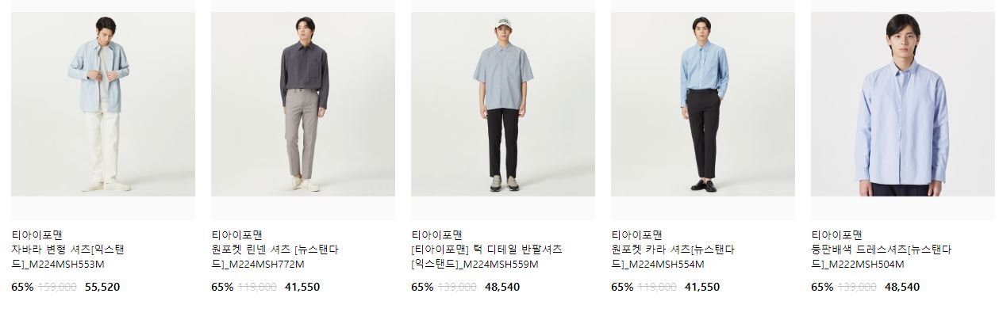Click the 41,550 price of the 카라 셔츠
Image resolution: width=999 pixels, height=324 pixels.
(x=702, y=287)
